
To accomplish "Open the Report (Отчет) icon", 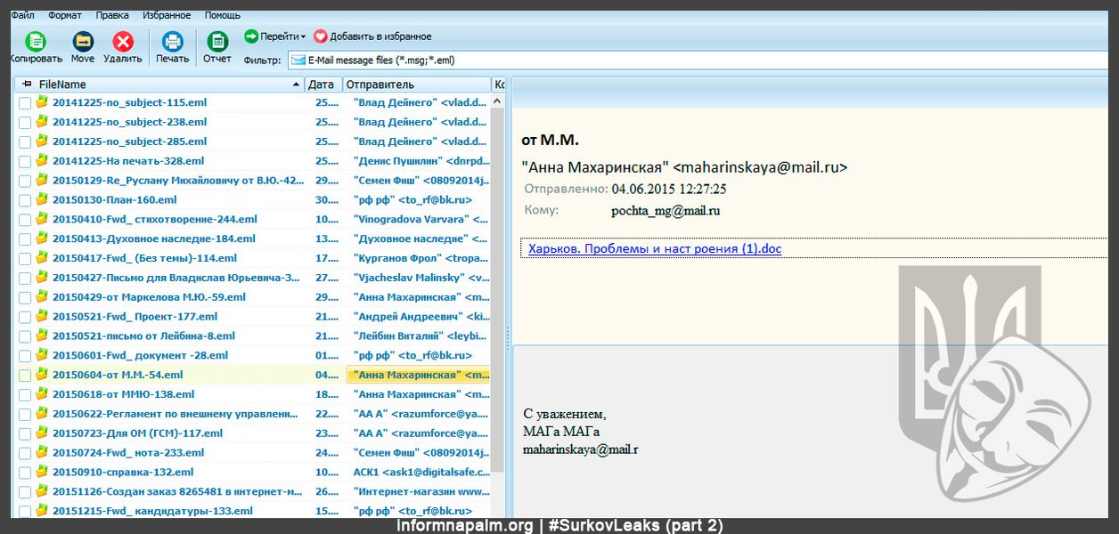I will (217, 41).
